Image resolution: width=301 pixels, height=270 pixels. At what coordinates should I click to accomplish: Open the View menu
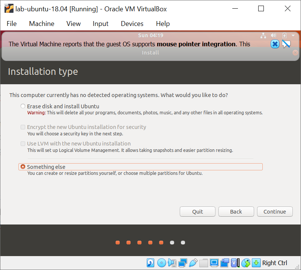74,24
